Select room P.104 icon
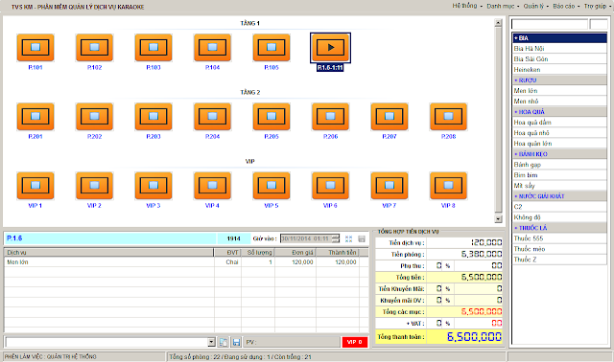The height and width of the screenshot is (362, 614). (x=212, y=47)
